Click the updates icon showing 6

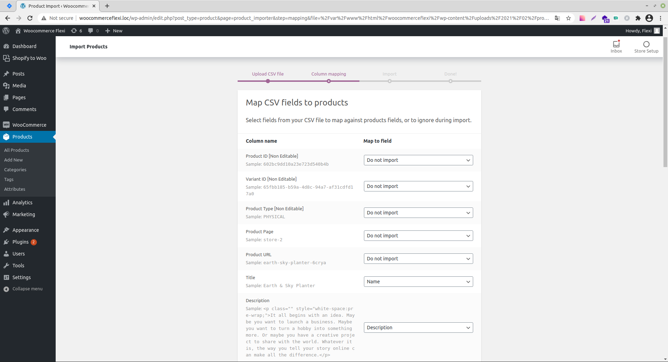74,31
